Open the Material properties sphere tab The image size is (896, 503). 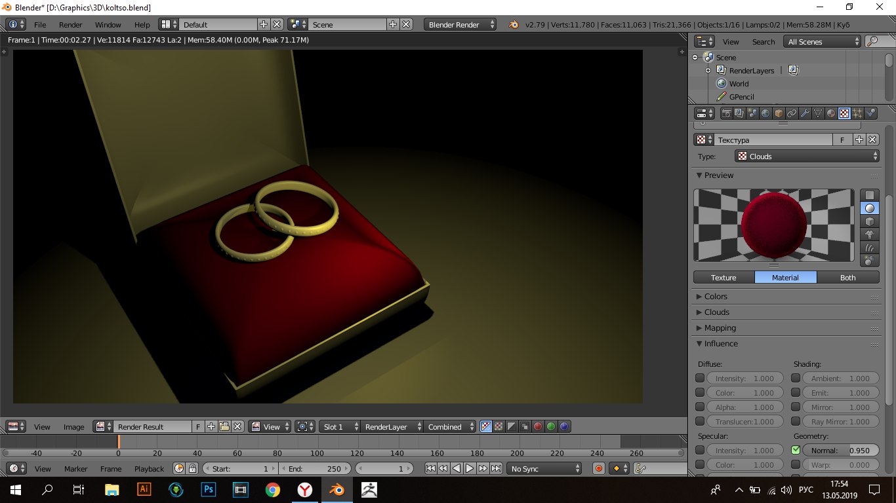coord(831,113)
